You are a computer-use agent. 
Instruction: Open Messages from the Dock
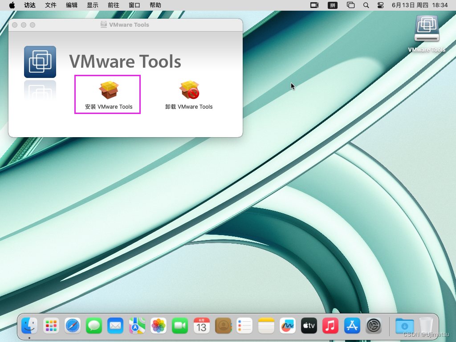click(x=94, y=325)
